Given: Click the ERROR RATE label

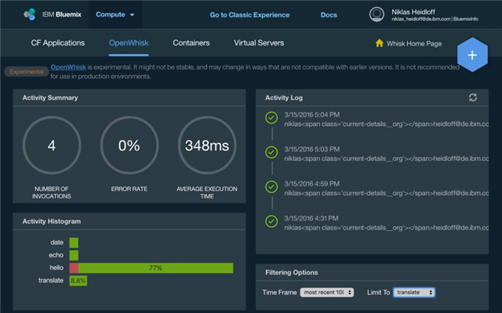Looking at the screenshot, I should (129, 189).
